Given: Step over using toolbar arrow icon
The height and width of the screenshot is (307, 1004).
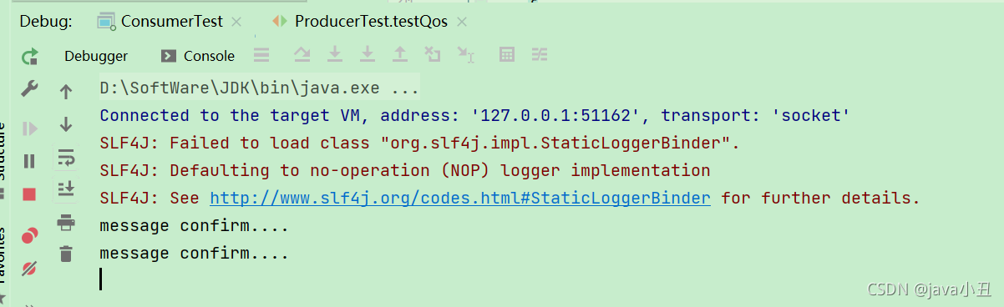Looking at the screenshot, I should (x=302, y=55).
